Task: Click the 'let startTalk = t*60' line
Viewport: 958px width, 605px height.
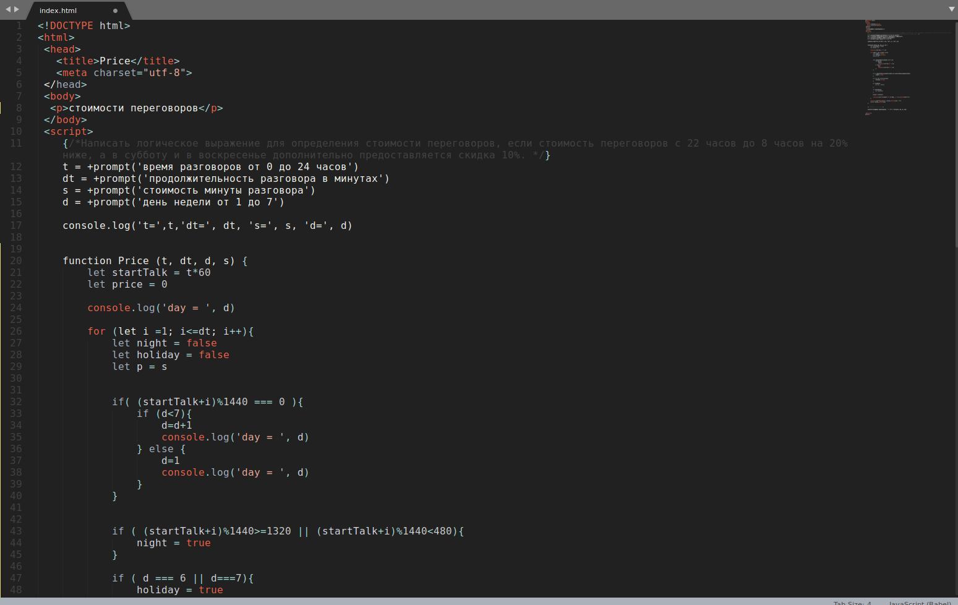Action: tap(148, 272)
